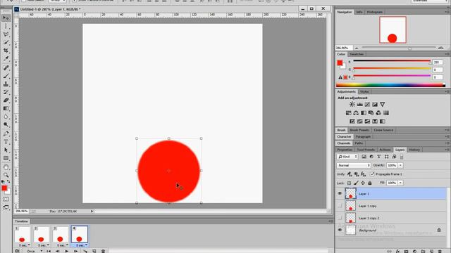Open the document status bar arrow menu
This screenshot has height=253, width=451.
[x=92, y=212]
